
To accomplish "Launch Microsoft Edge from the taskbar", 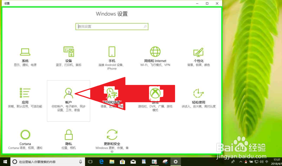I will click(101, 162).
